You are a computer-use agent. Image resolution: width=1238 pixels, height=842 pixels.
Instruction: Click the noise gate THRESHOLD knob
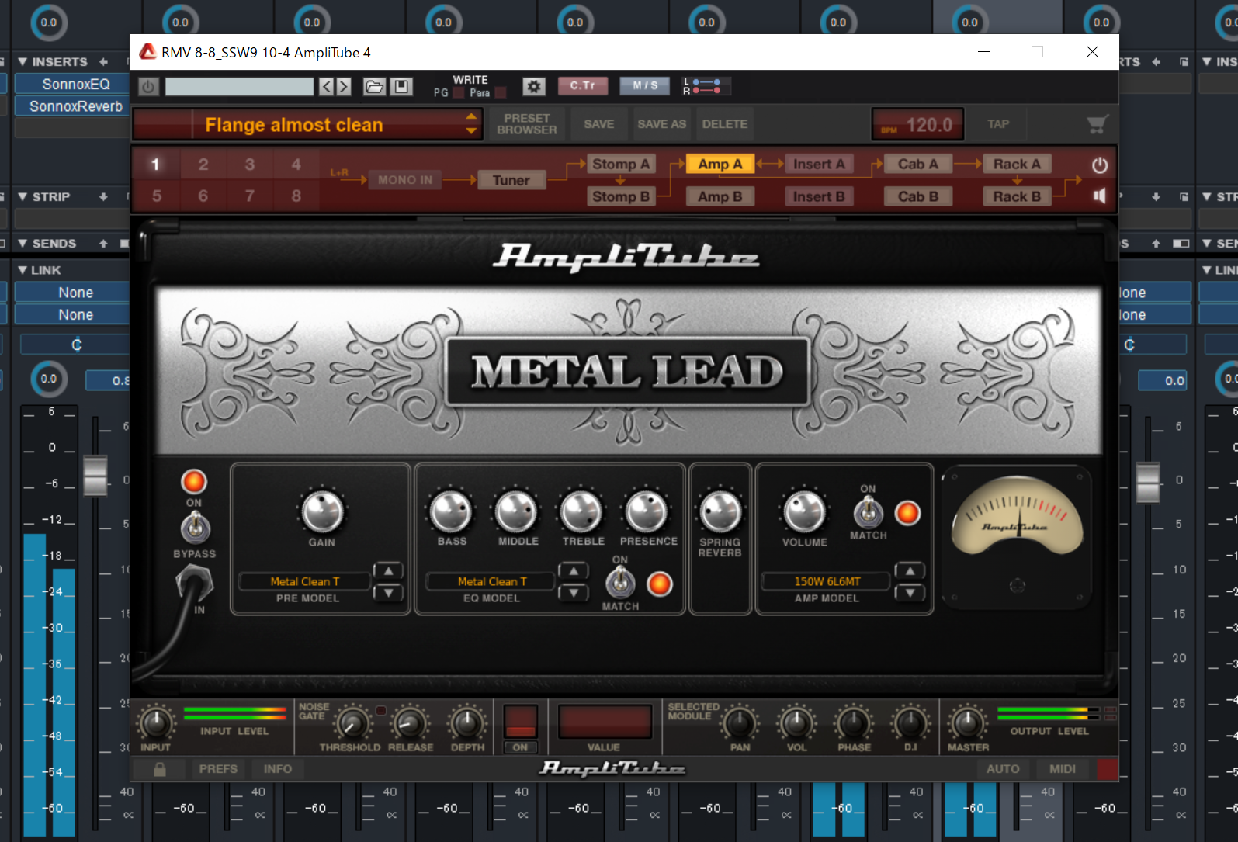coord(352,723)
